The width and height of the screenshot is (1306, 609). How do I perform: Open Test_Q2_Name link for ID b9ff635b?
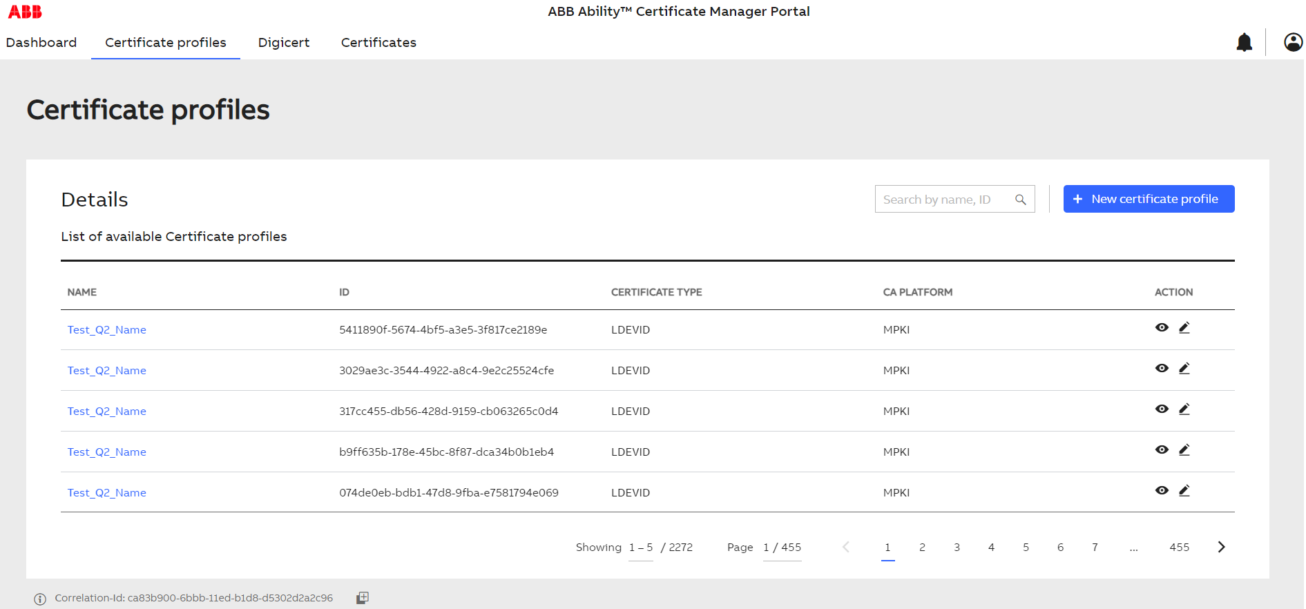coord(107,452)
